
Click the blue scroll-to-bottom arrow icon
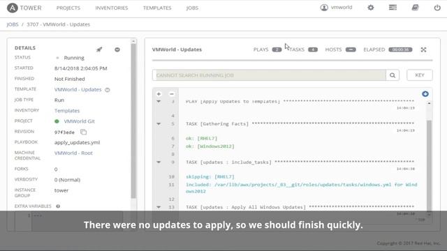click(425, 94)
